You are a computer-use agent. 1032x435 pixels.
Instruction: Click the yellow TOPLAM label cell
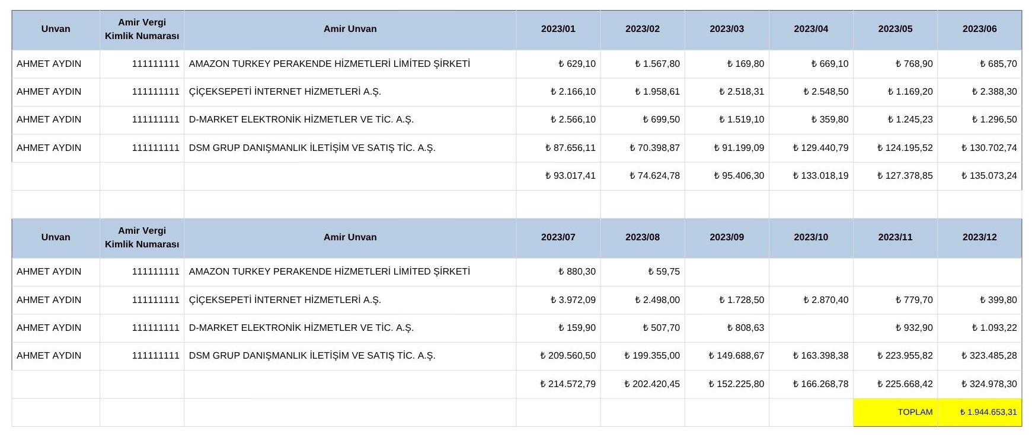click(915, 413)
